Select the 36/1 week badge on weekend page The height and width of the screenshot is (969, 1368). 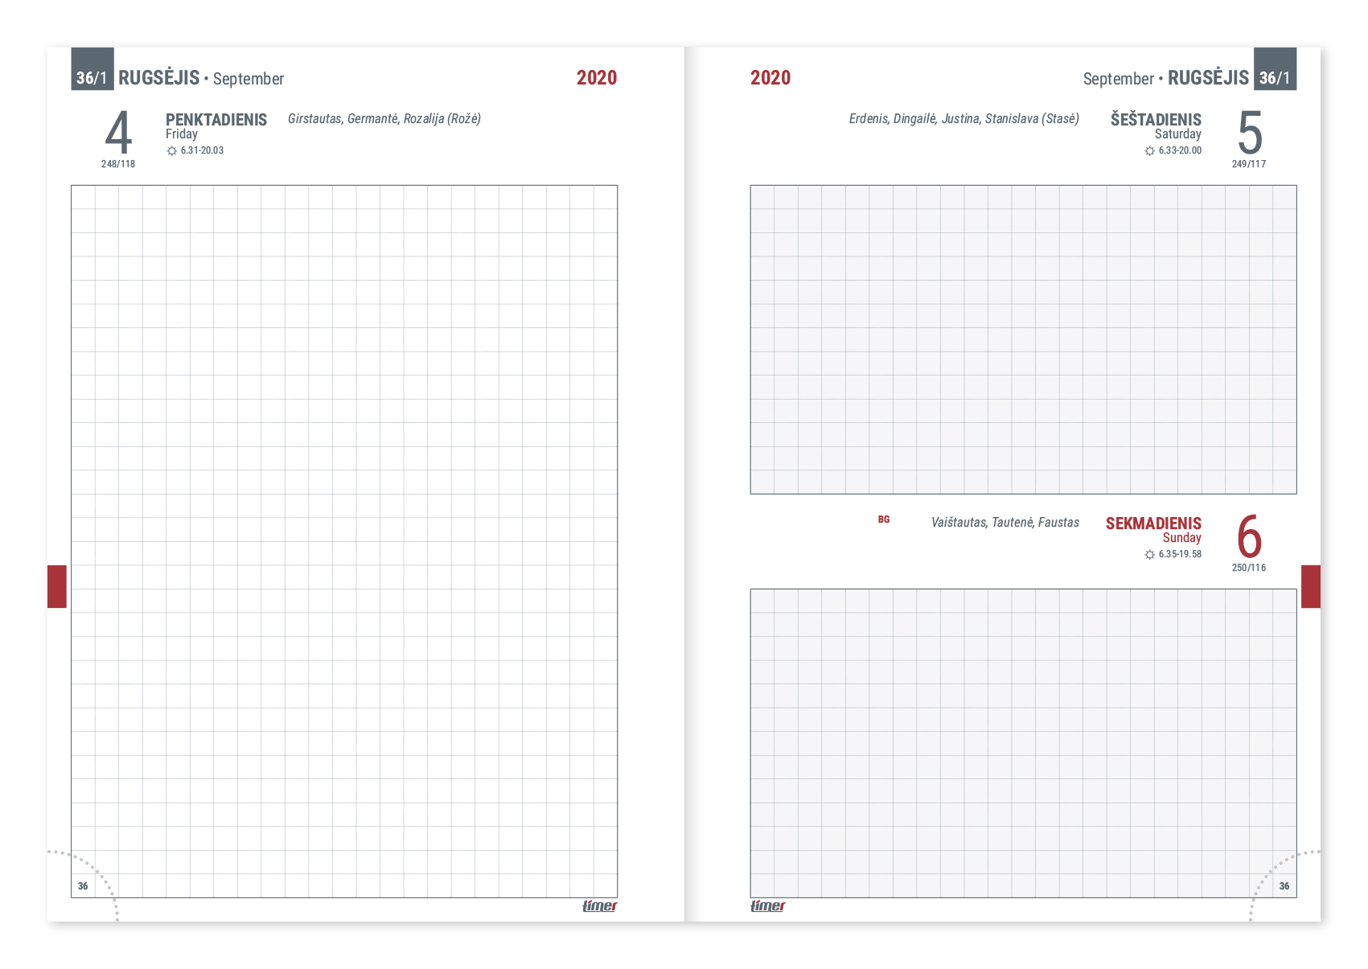[x=1276, y=69]
